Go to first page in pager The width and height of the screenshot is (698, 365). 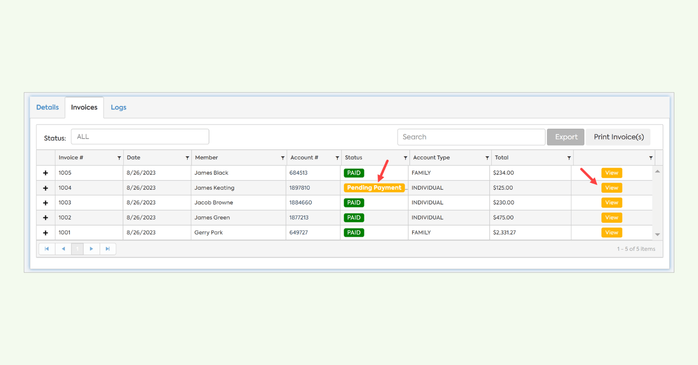tap(47, 249)
